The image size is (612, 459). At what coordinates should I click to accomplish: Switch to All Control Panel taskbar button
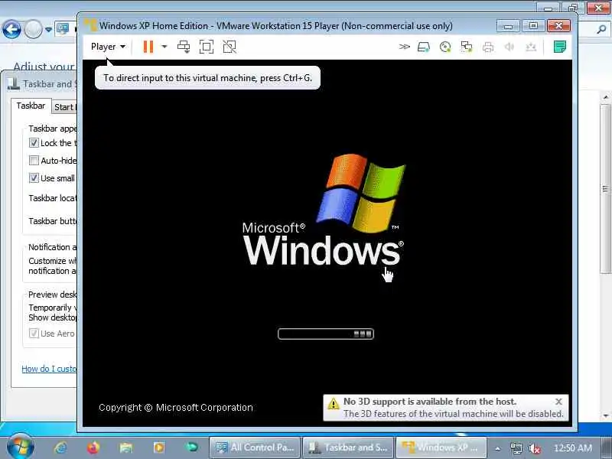(x=255, y=448)
